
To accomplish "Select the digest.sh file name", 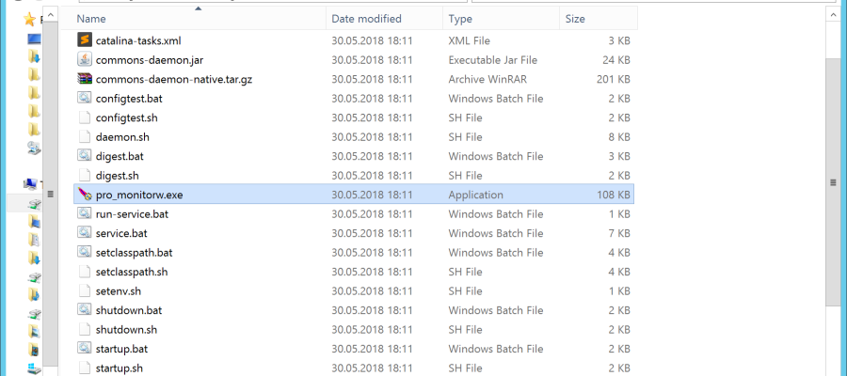I will [117, 176].
